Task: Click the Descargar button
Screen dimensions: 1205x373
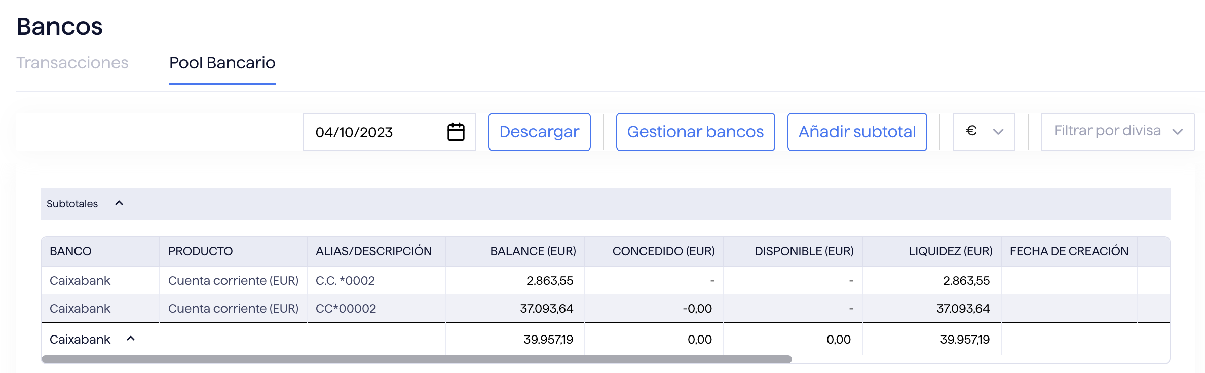Action: pos(539,132)
